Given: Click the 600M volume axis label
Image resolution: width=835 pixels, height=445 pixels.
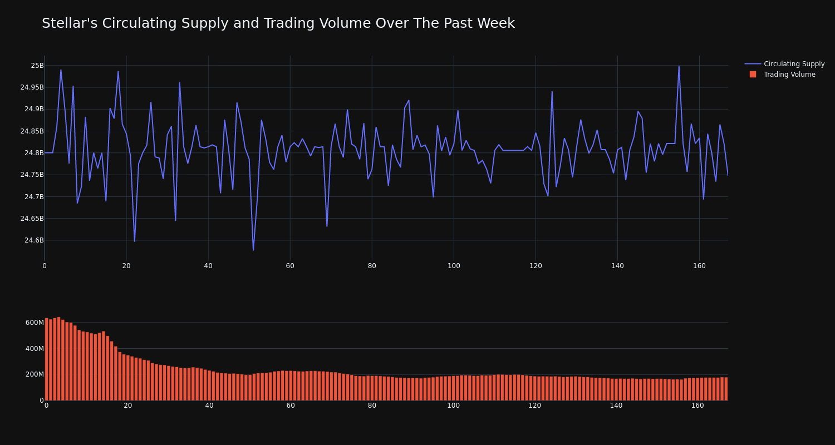Looking at the screenshot, I should tap(35, 323).
